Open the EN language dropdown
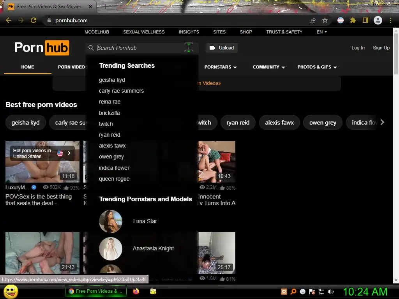 click(x=321, y=32)
